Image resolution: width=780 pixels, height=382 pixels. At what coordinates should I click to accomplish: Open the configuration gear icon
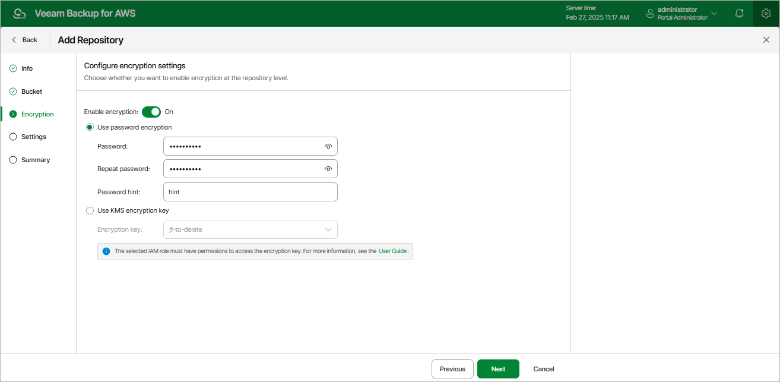[766, 13]
